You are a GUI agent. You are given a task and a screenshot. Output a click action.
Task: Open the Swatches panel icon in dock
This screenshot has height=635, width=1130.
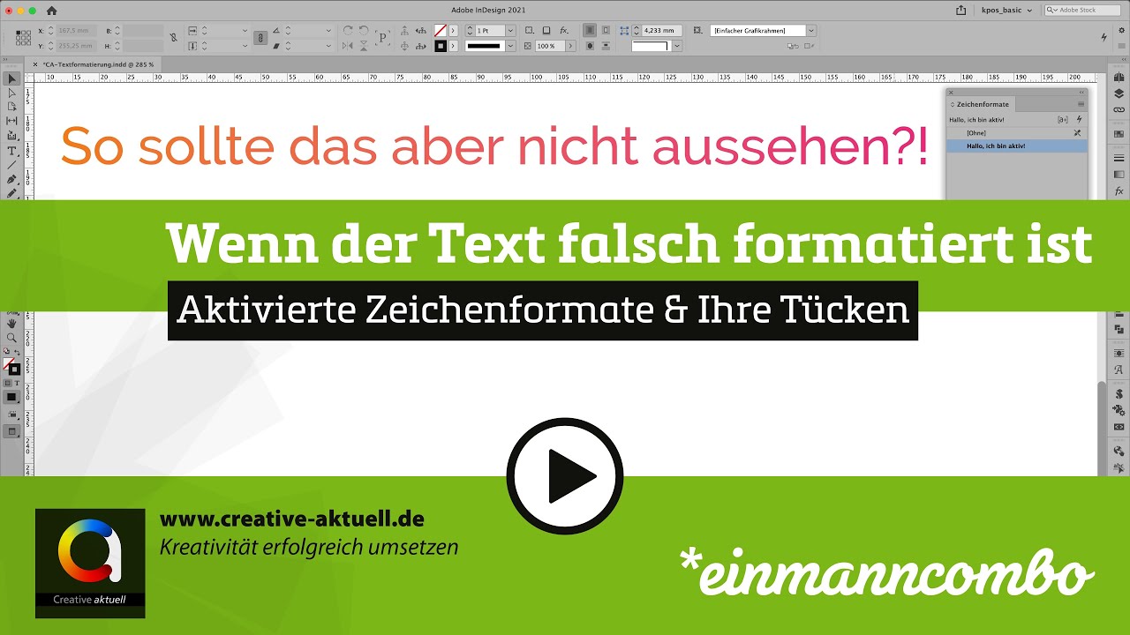pyautogui.click(x=1119, y=134)
